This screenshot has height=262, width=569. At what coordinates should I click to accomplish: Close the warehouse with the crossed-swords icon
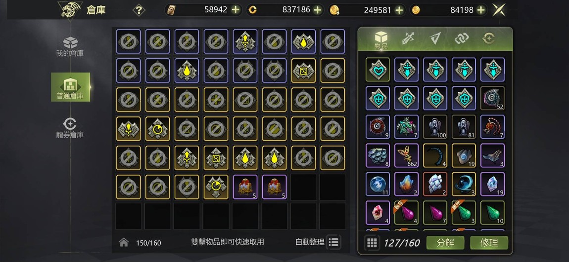[x=499, y=10]
